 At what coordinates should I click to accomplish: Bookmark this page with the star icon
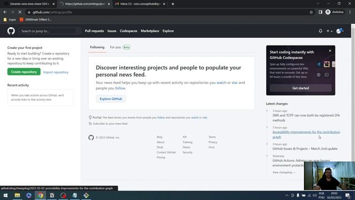[x=311, y=12]
